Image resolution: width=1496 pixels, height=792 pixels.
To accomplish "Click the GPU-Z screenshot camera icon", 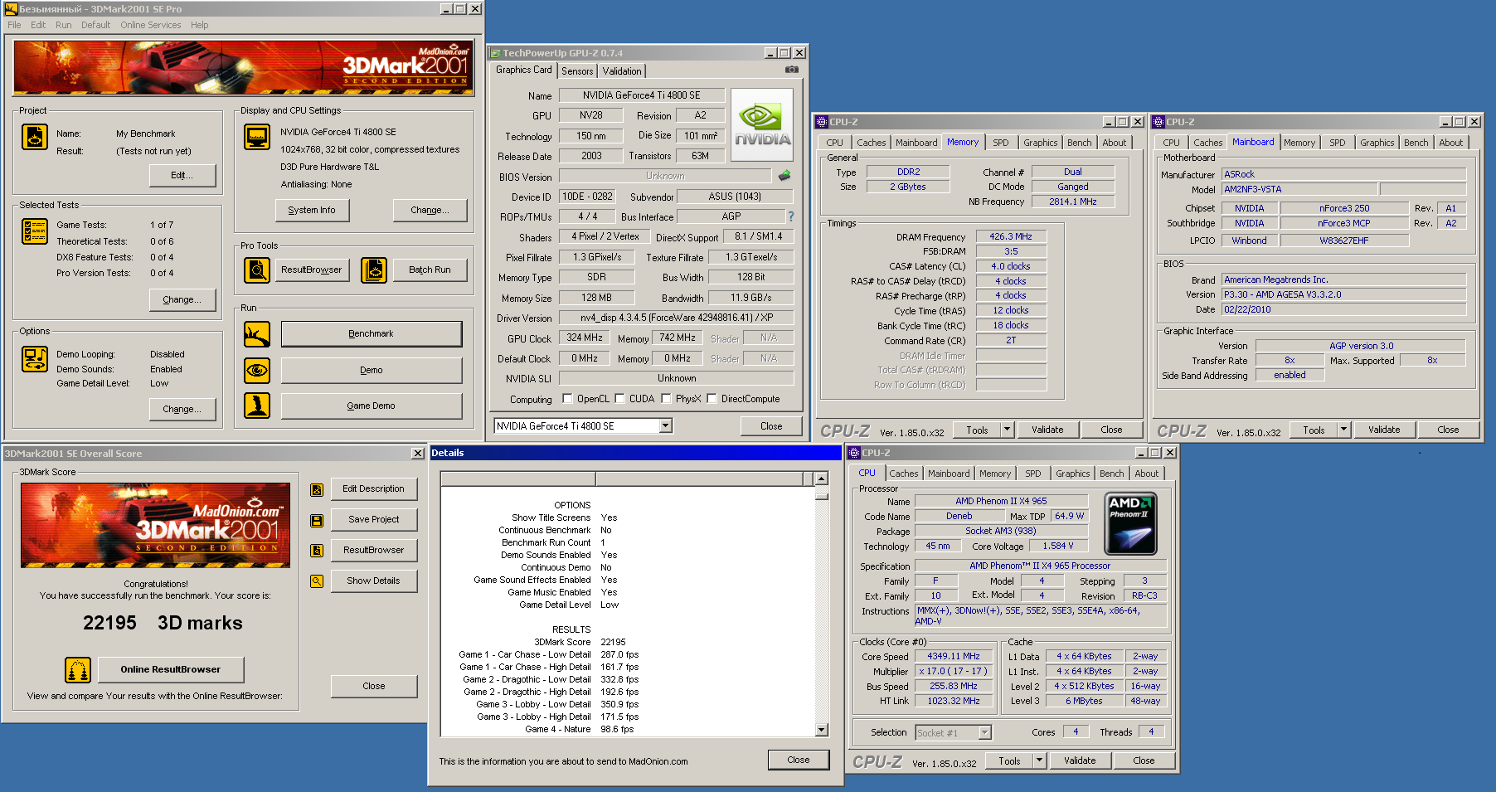I will point(791,70).
